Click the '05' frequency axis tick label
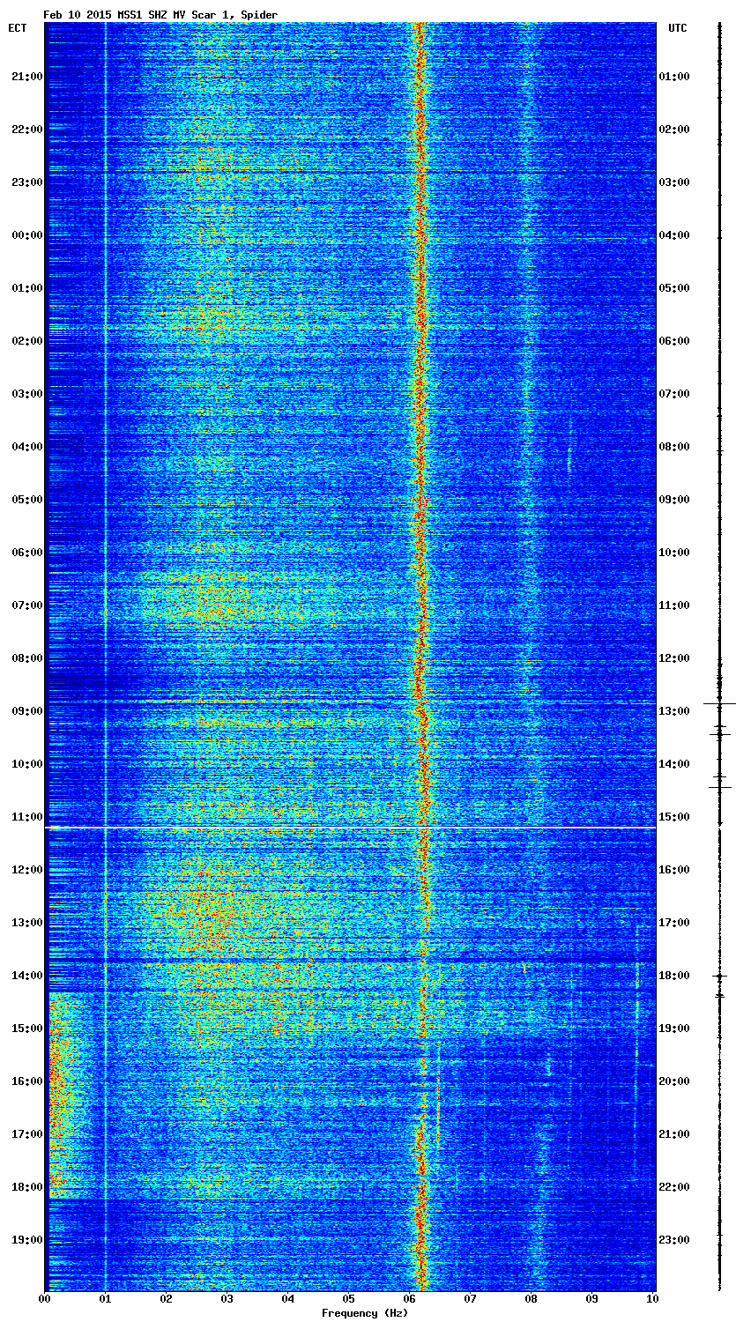Image resolution: width=751 pixels, height=1322 pixels. (349, 1299)
